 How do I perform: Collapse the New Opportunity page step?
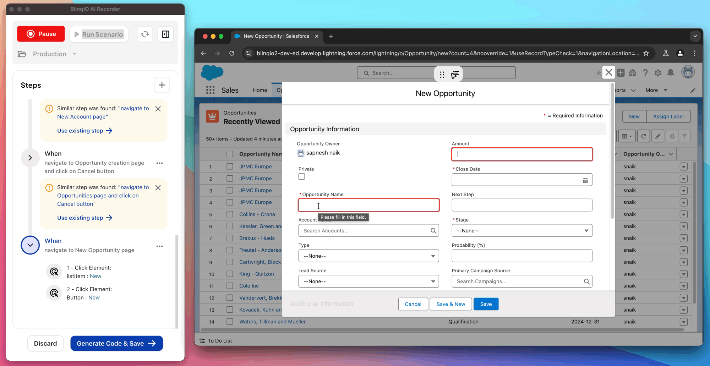tap(30, 245)
